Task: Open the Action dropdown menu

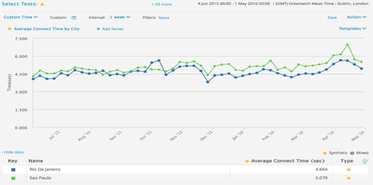Action: [356, 17]
